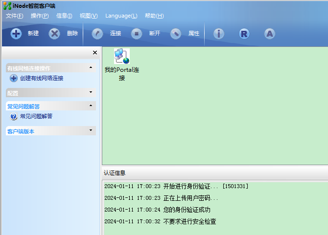Select log line 正在上传用户密码...

tap(161, 198)
